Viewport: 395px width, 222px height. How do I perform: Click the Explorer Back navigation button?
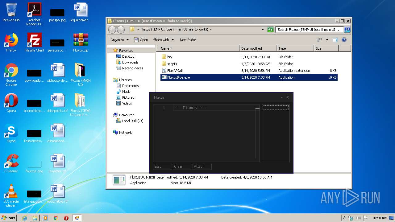[x=112, y=30]
